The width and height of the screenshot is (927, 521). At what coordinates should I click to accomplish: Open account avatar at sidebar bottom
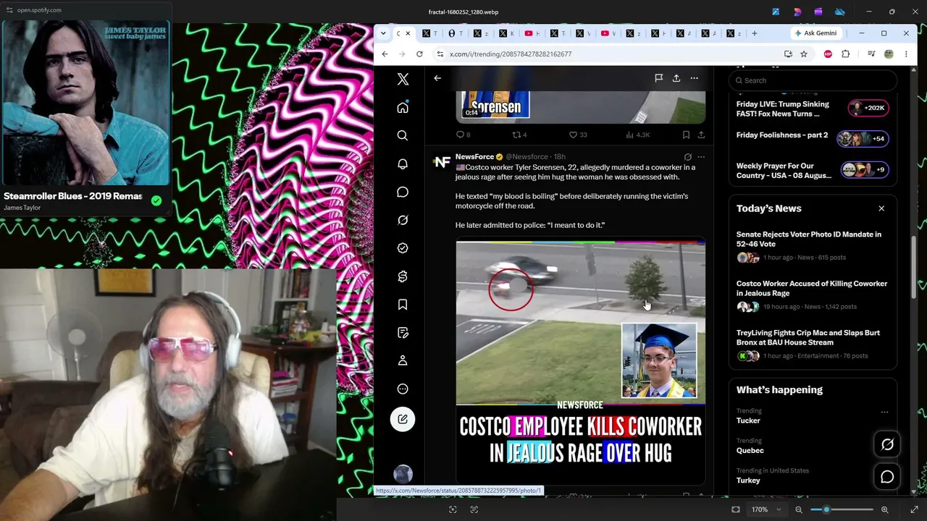click(x=403, y=474)
